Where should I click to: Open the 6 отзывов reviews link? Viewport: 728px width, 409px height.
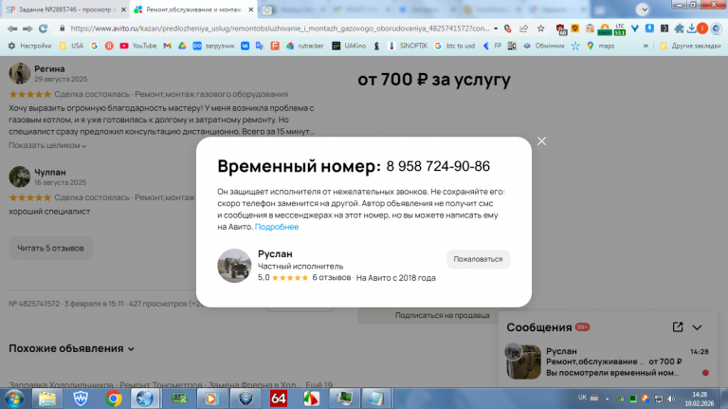(332, 277)
